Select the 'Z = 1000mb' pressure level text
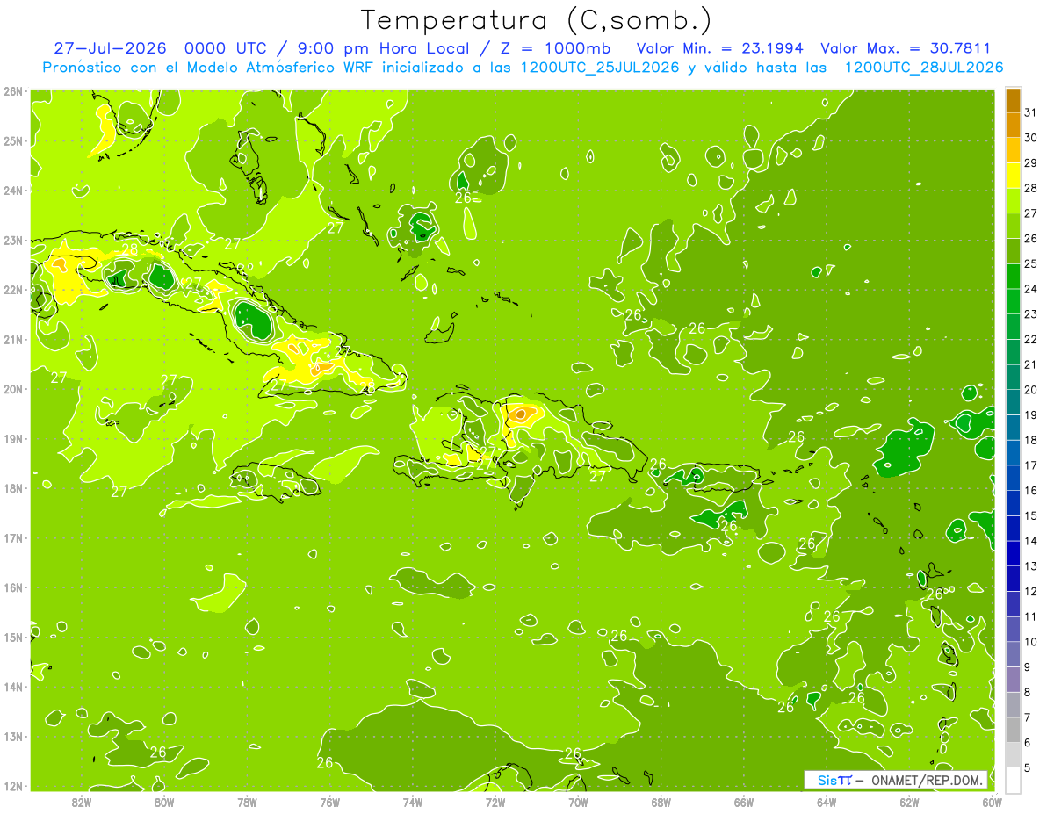Screen dimensions: 1054x814 pos(556,48)
